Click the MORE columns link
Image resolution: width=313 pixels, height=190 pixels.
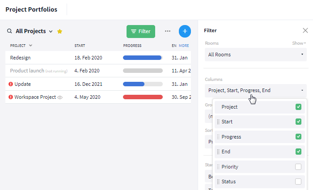[x=184, y=46]
